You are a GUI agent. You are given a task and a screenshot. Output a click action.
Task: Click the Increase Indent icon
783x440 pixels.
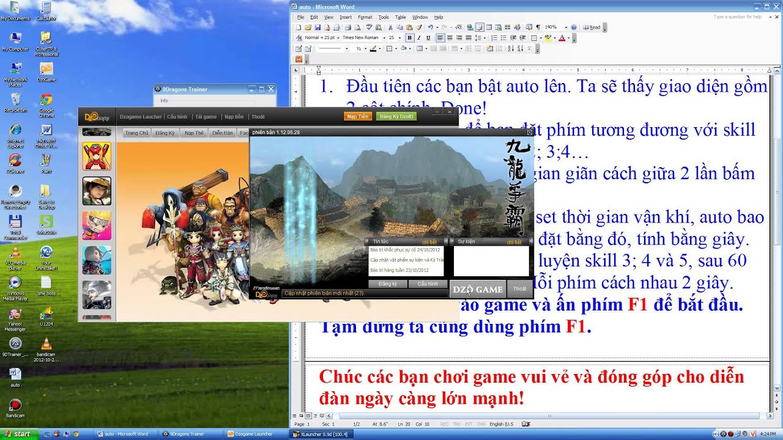pyautogui.click(x=522, y=38)
